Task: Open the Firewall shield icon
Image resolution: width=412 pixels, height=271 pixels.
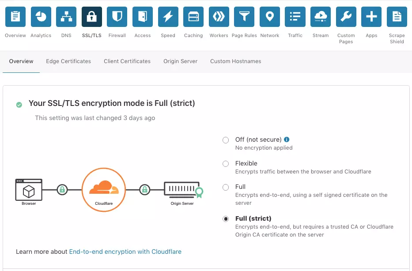Action: [117, 17]
